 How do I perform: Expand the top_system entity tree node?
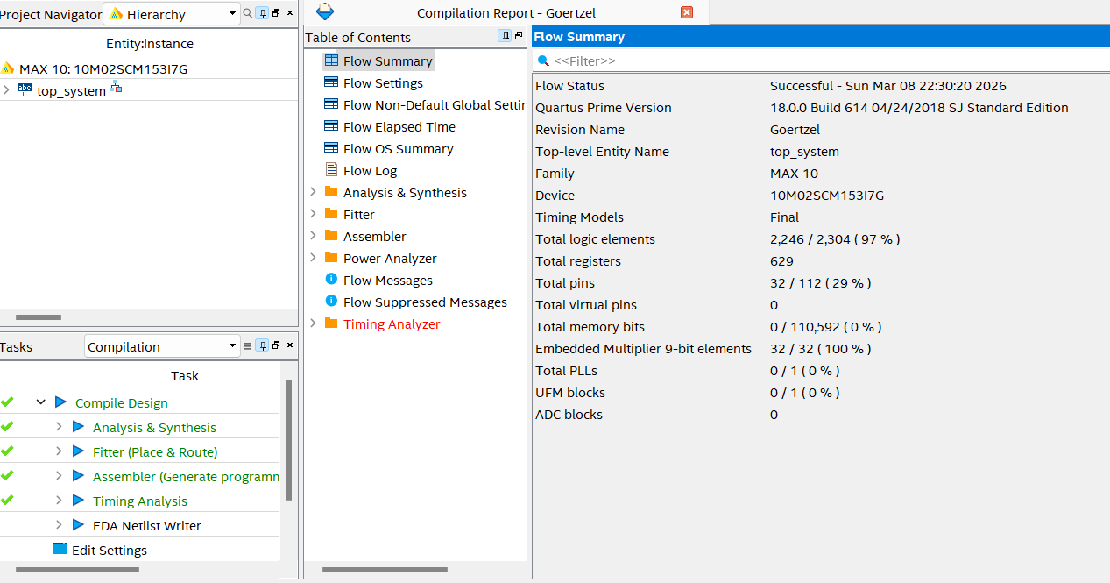(x=6, y=90)
